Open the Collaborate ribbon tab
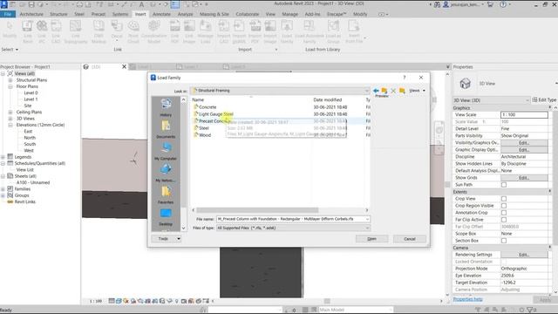 coord(248,14)
